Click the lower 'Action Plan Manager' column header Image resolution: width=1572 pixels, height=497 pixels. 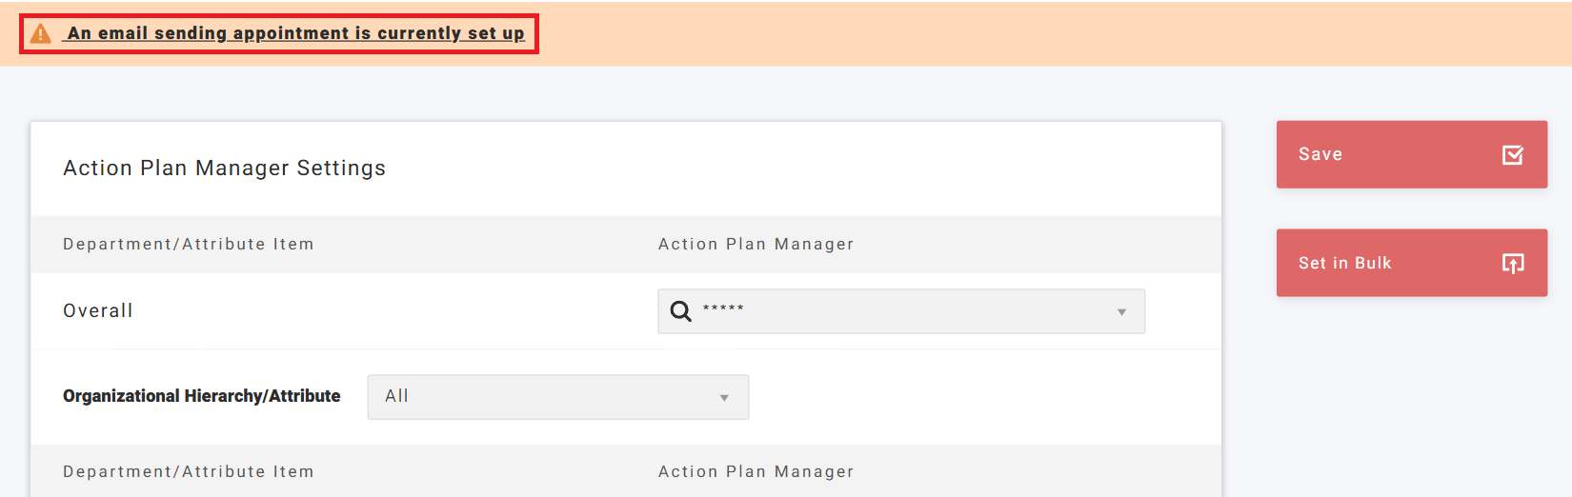(756, 471)
